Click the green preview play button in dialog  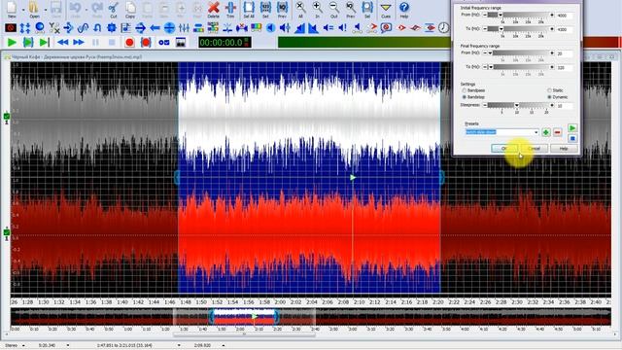[572, 127]
